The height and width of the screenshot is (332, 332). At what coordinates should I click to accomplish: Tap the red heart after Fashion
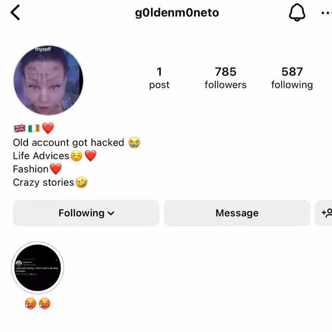[56, 169]
